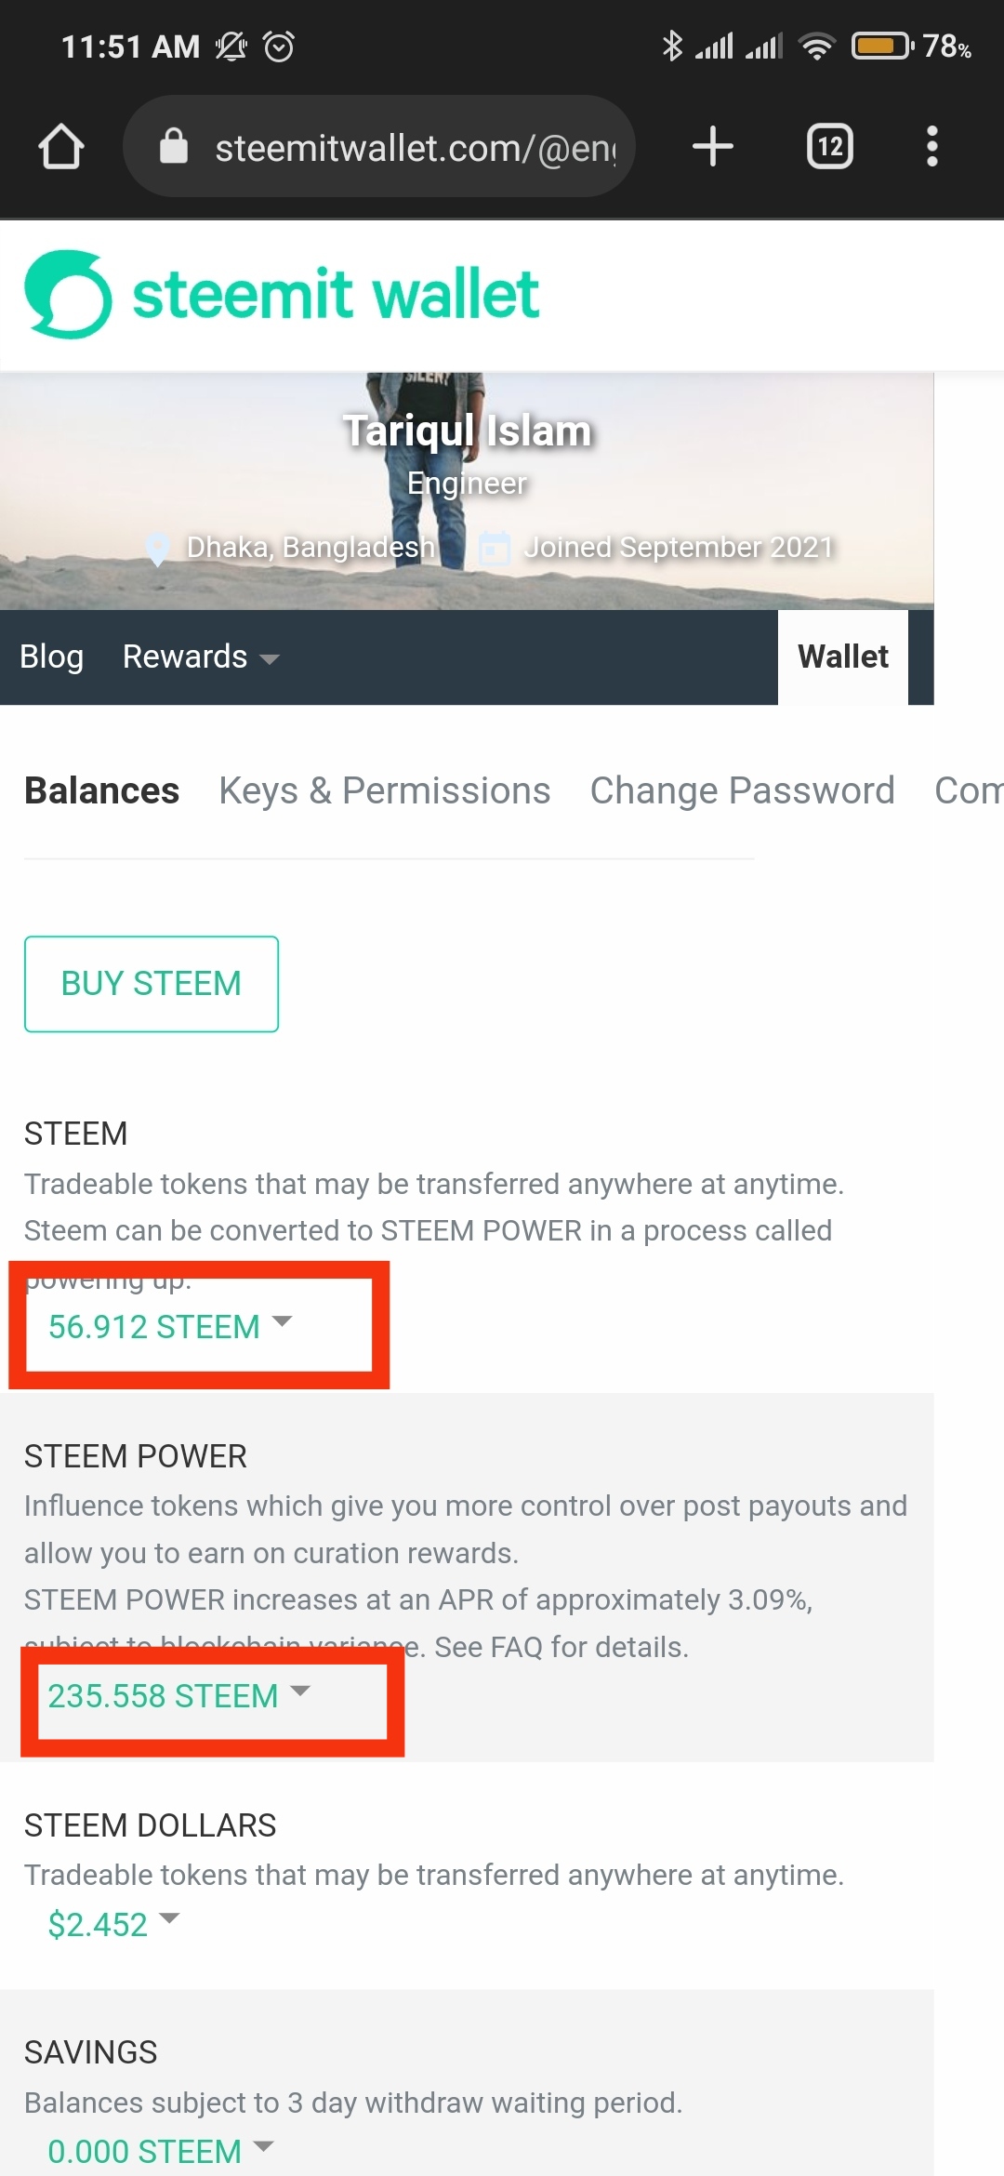This screenshot has width=1004, height=2176.
Task: Open the tab switcher showing 12 tabs
Action: tap(829, 147)
